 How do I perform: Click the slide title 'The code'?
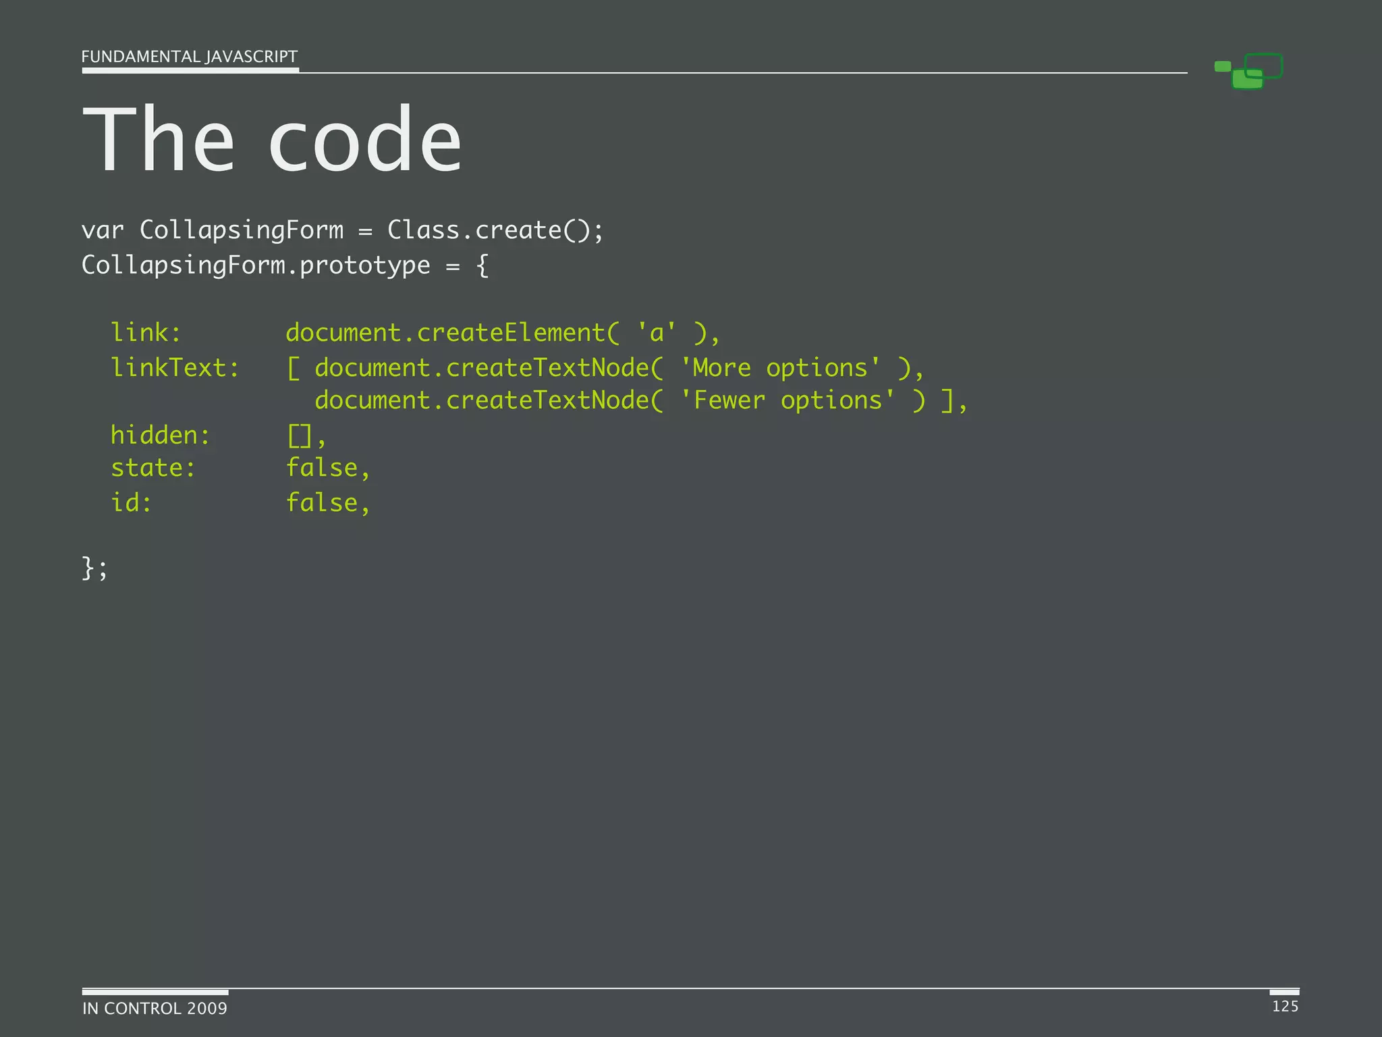272,140
